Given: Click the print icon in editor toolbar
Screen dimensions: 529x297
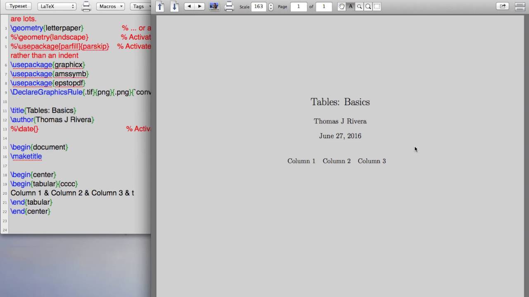Looking at the screenshot, I should pyautogui.click(x=86, y=6).
